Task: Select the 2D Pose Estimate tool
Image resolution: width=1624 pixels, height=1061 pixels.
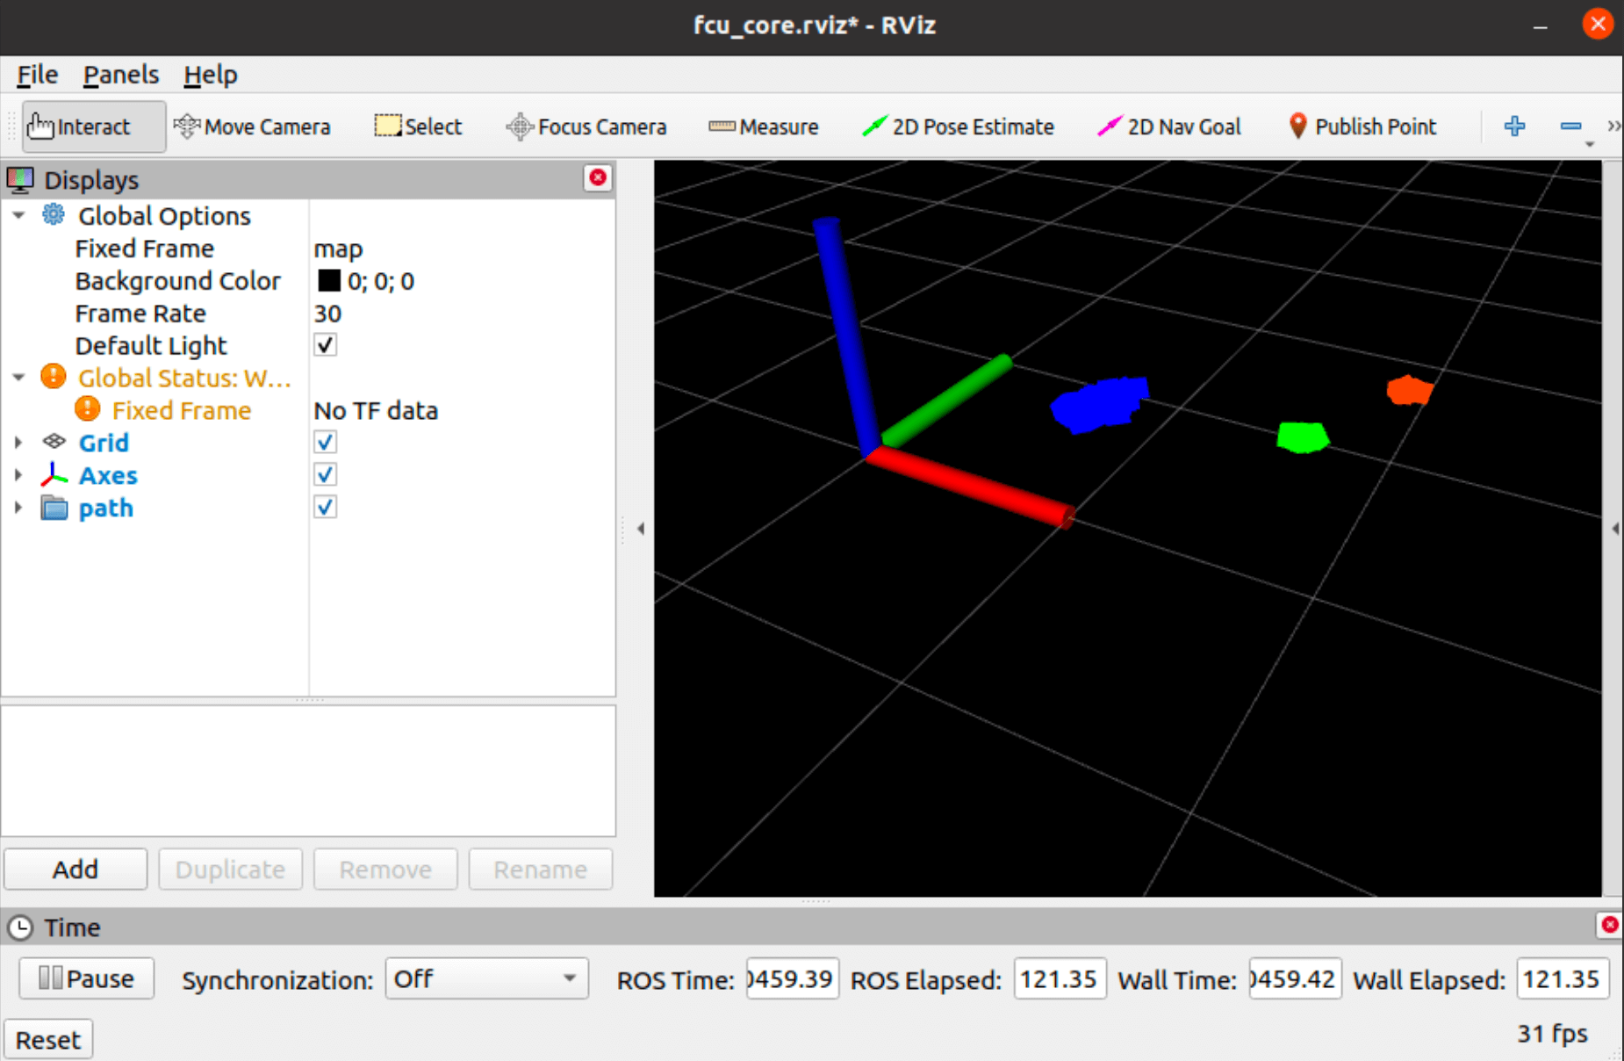Action: (959, 127)
